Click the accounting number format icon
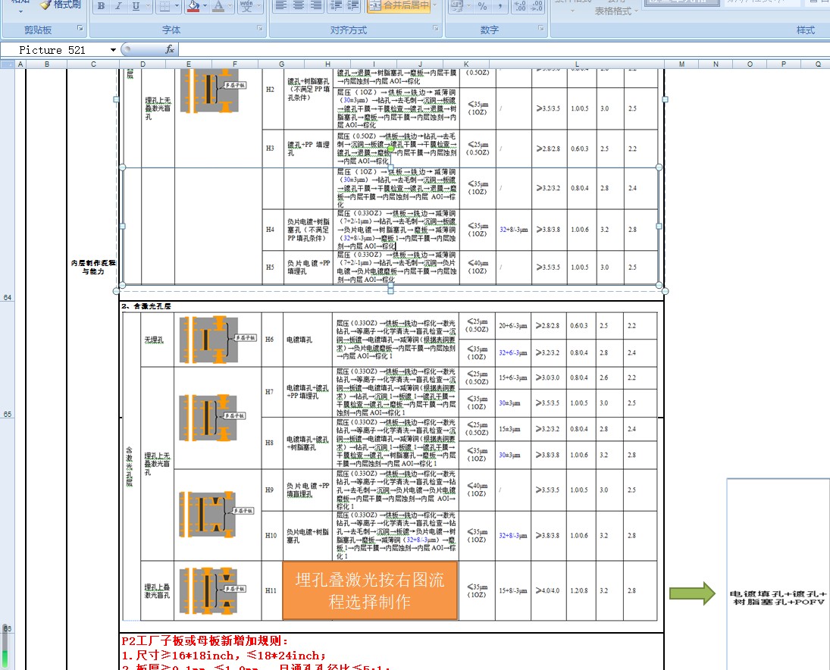 (456, 6)
